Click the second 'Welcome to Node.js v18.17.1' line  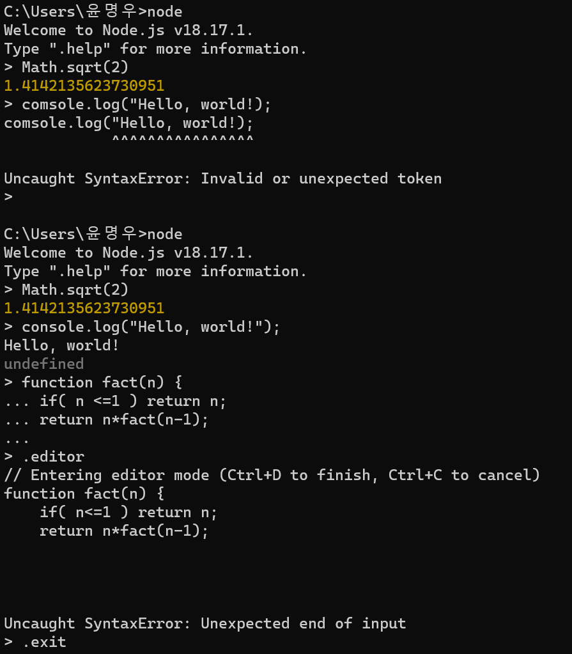click(x=128, y=253)
